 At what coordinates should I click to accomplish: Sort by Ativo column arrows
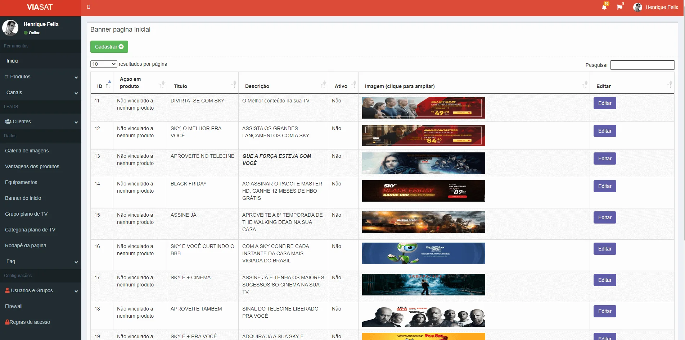(353, 84)
